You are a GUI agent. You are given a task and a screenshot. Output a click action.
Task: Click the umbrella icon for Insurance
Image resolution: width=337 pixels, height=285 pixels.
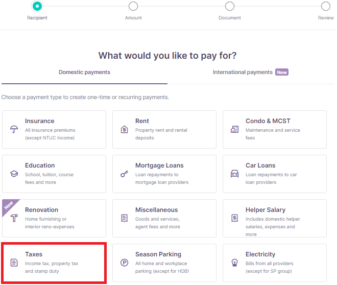click(x=14, y=129)
